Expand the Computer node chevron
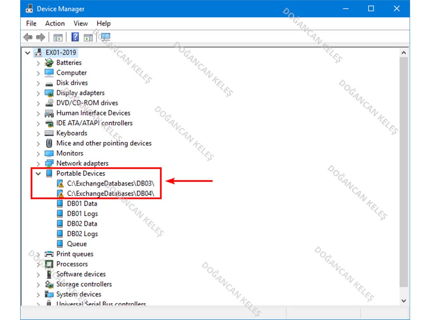Viewport: 422px width, 320px height. pos(38,73)
